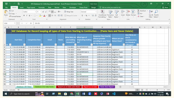The height and width of the screenshot is (98, 174).
Task: Switch to the Page Layout ribbon tab
Action: click(31, 7)
